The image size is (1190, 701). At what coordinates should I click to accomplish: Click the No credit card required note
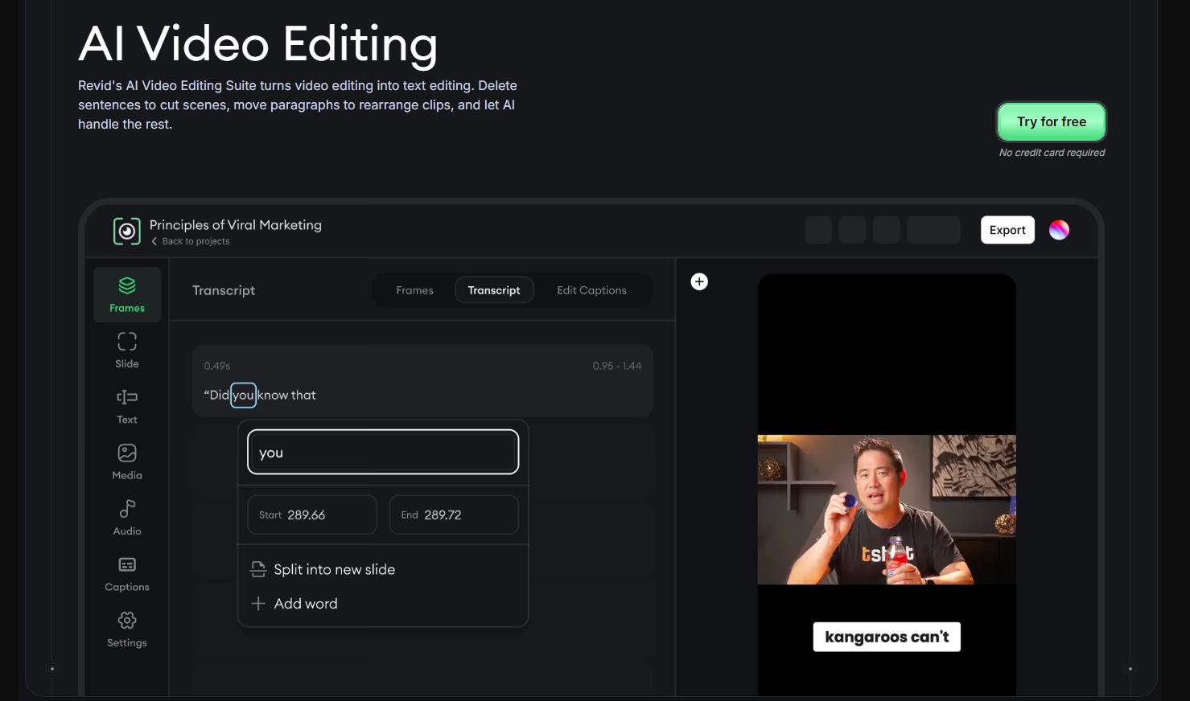point(1052,153)
